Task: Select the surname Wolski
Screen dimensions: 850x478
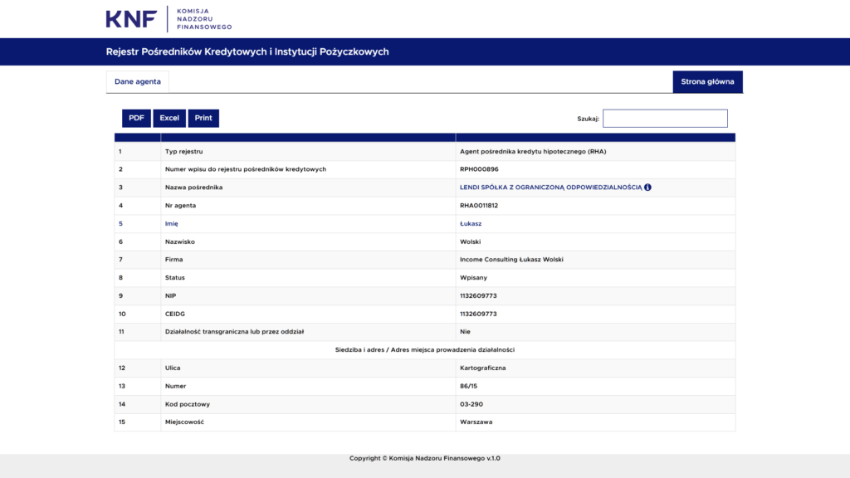Action: (470, 241)
